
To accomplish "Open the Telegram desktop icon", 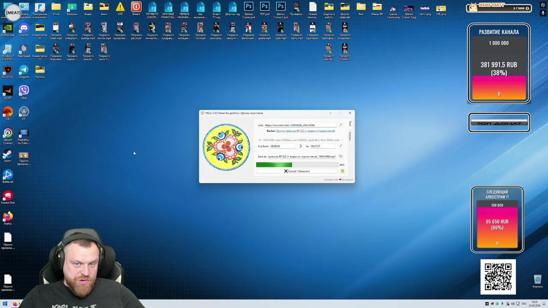I will 24,71.
